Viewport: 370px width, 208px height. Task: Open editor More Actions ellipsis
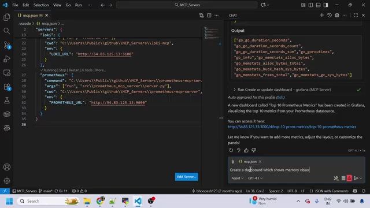click(x=217, y=16)
